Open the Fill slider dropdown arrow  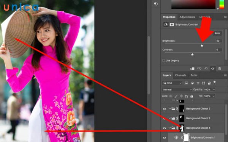[214, 96]
